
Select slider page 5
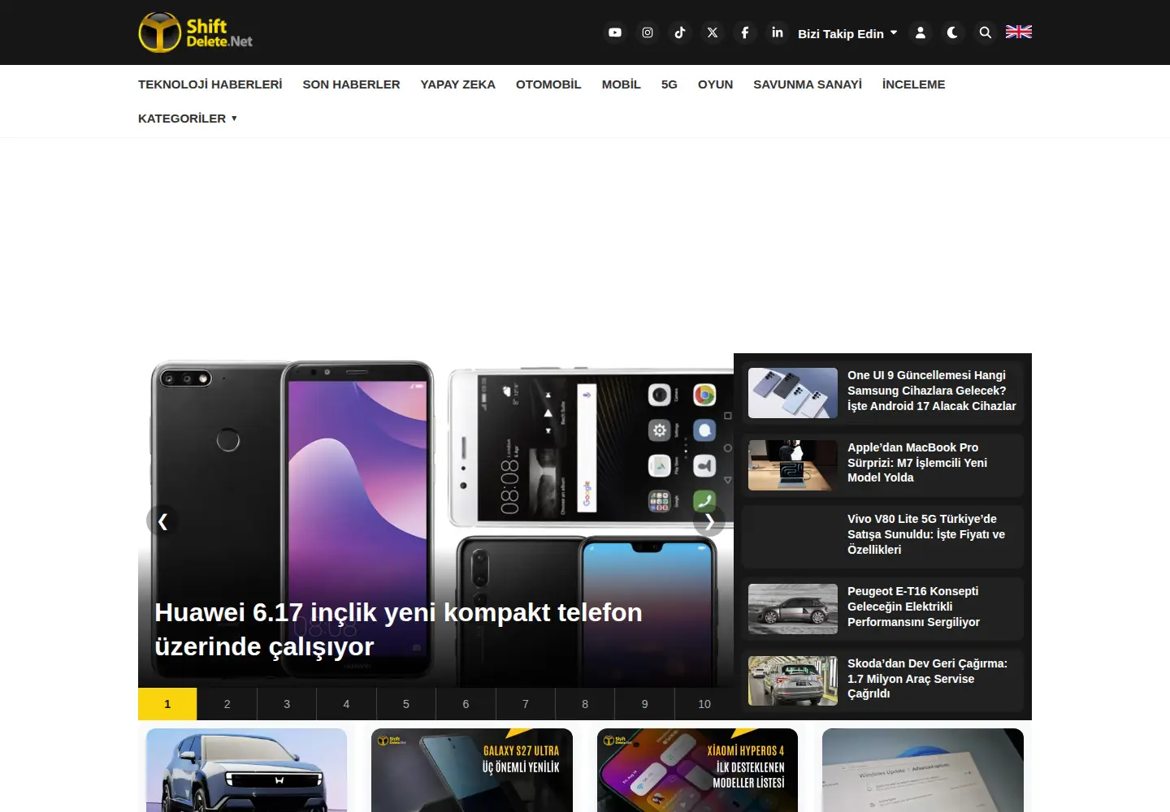coord(406,704)
